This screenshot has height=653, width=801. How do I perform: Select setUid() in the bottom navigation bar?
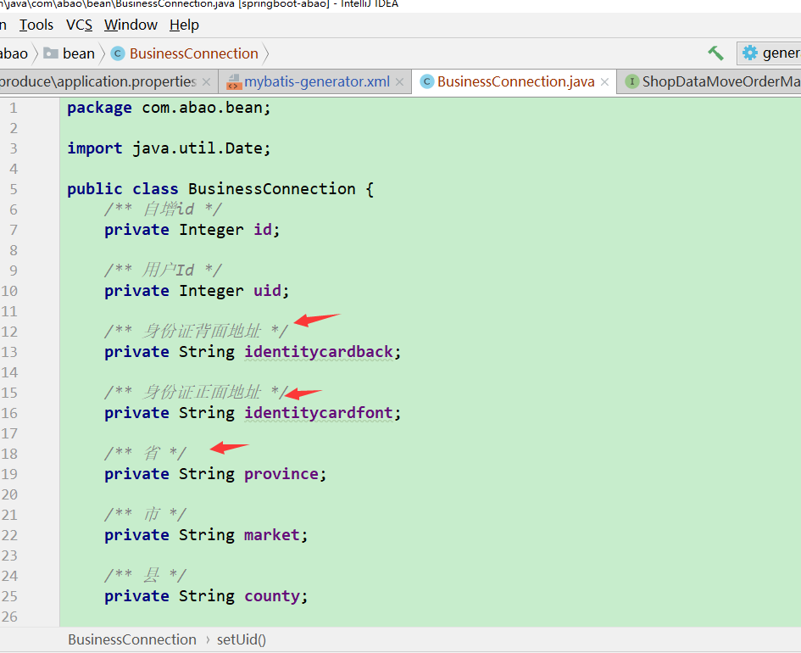click(x=241, y=639)
